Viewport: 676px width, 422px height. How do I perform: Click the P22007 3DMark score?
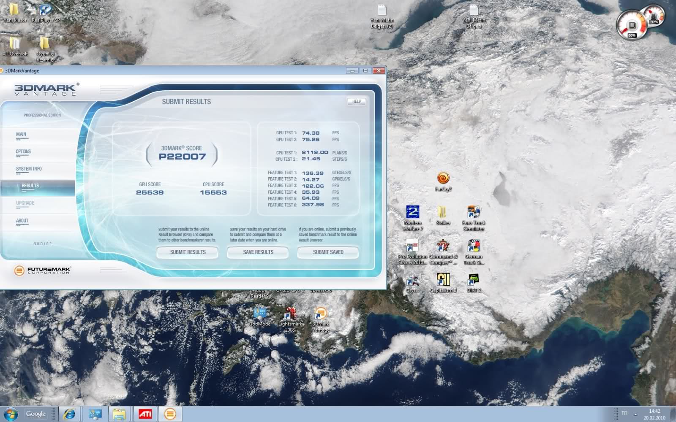click(x=182, y=157)
